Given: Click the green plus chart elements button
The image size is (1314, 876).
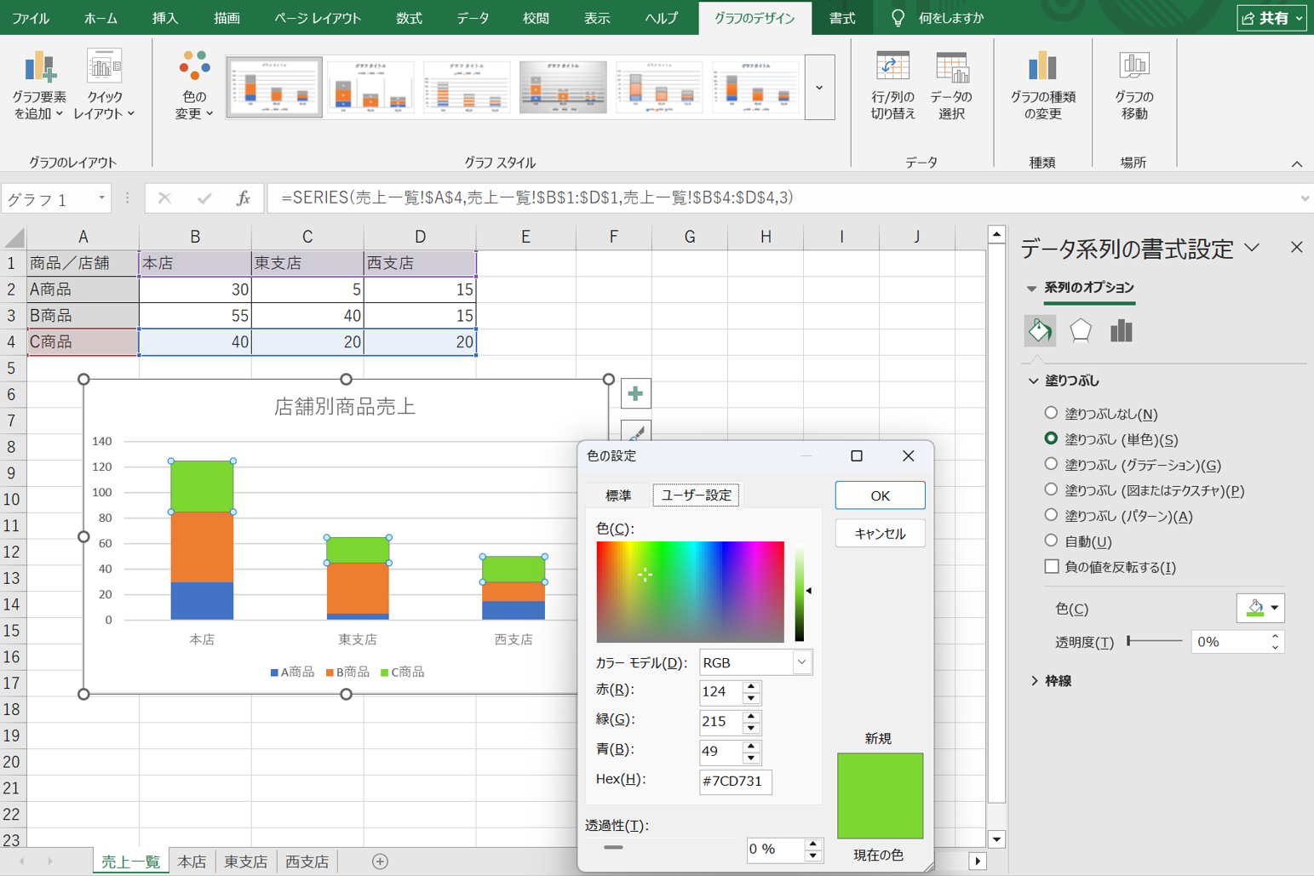Looking at the screenshot, I should (x=635, y=394).
